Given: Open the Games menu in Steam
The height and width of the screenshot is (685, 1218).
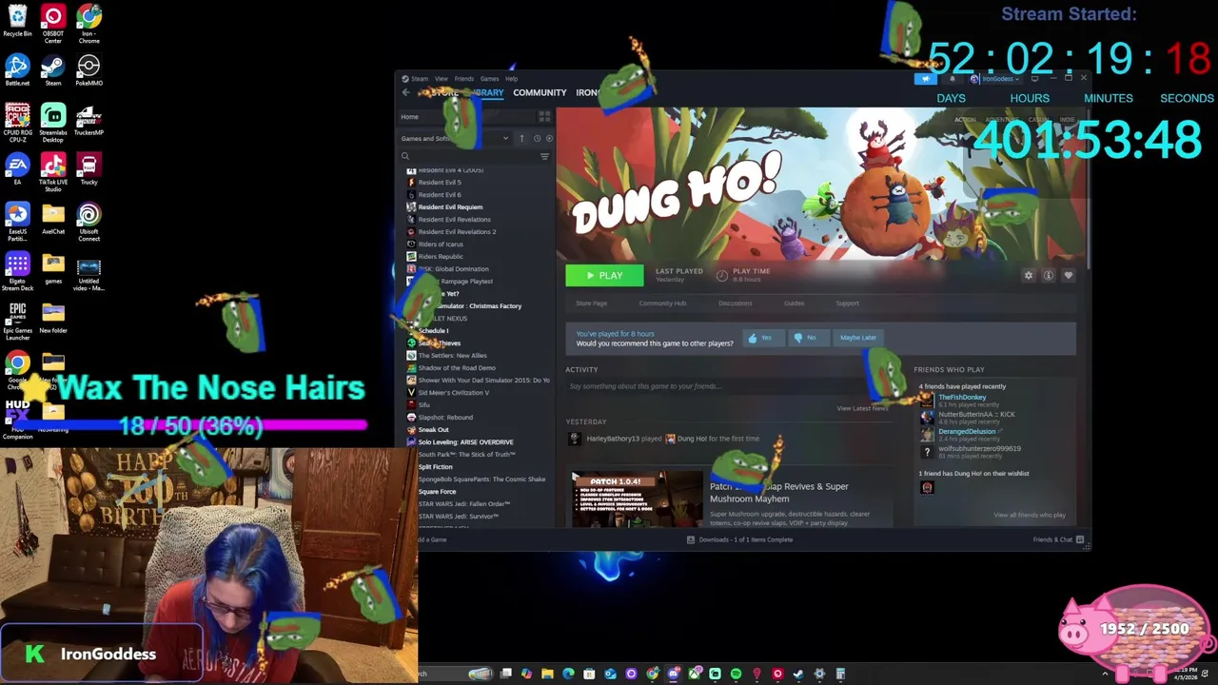Looking at the screenshot, I should tap(489, 79).
